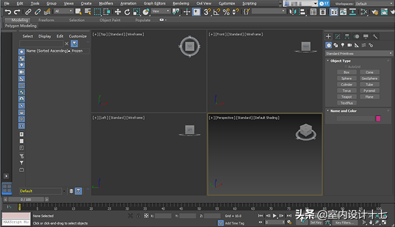Viewport: 395px width, 227px height.
Task: Select the Helpers category icon
Action: click(356, 45)
